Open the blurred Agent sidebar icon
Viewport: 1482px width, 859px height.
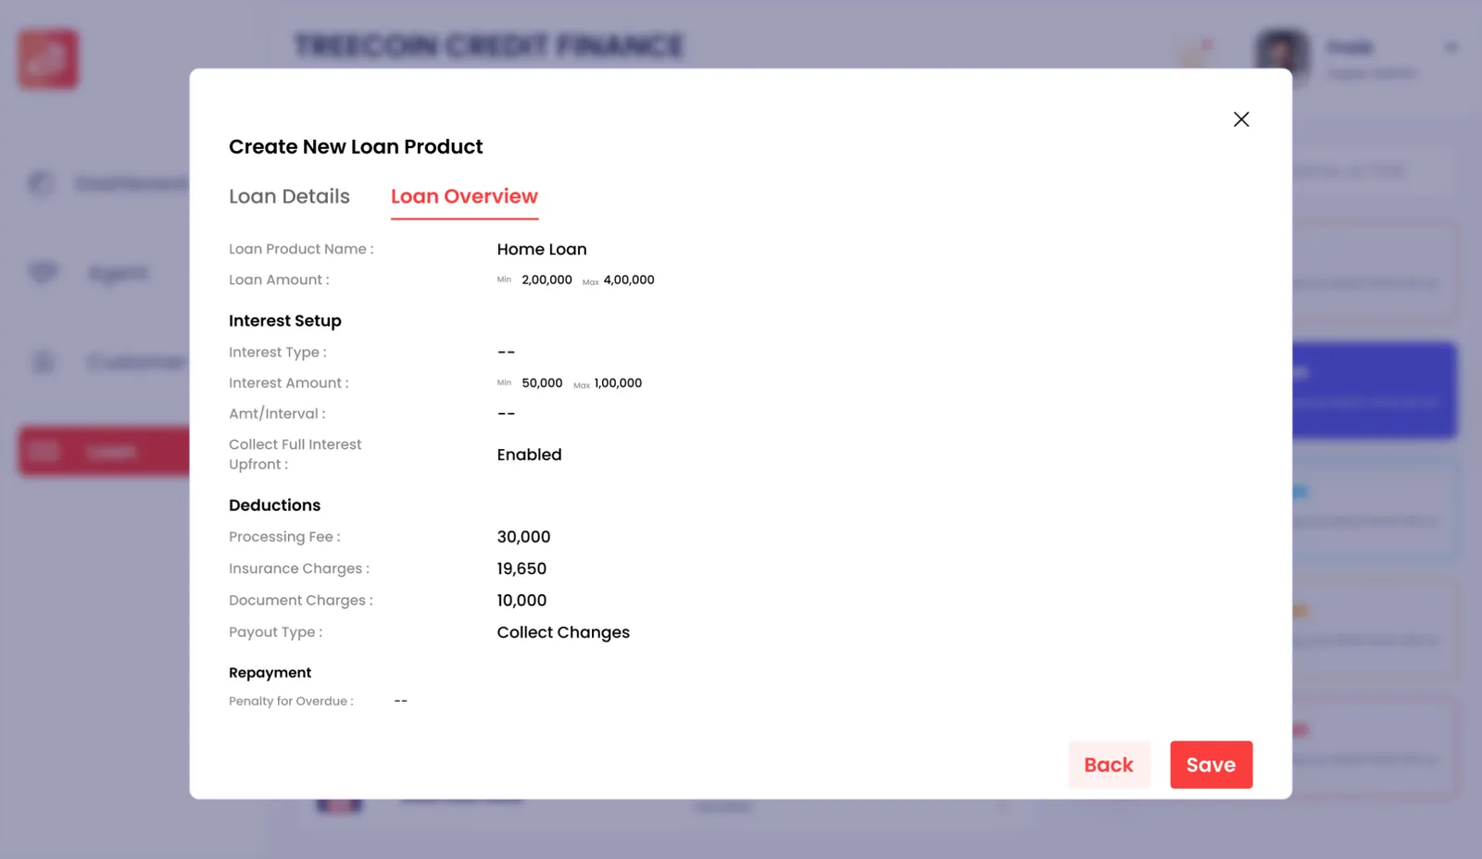(x=43, y=273)
